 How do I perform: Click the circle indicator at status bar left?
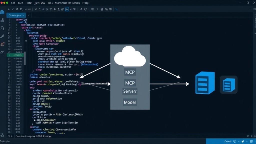[9, 136]
